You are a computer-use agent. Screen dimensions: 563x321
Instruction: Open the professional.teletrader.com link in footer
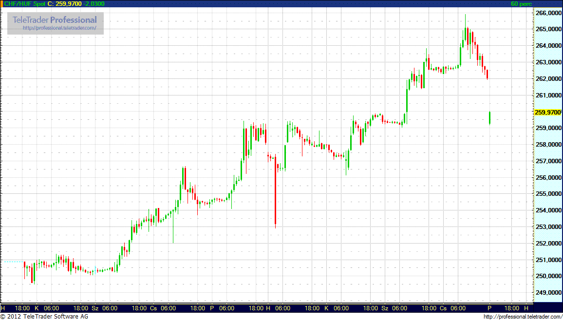click(x=523, y=317)
